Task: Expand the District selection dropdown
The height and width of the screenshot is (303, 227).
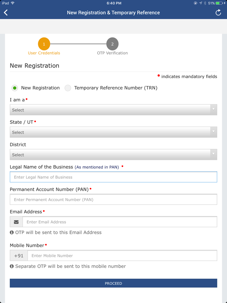Action: pyautogui.click(x=113, y=154)
